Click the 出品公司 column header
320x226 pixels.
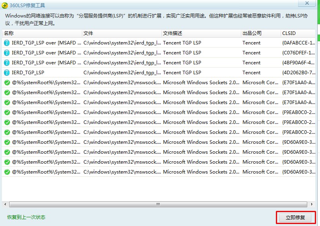[x=261, y=33]
